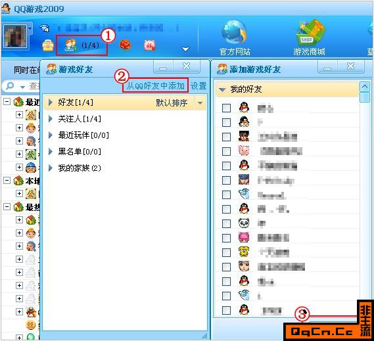The width and height of the screenshot is (374, 341).
Task: Click the yellow cartoon avatar in friend list
Action: pyautogui.click(x=244, y=252)
